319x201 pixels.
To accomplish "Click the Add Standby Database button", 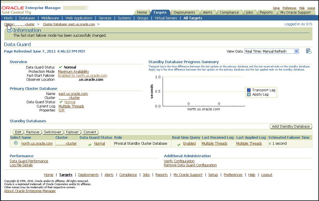I will point(291,127).
